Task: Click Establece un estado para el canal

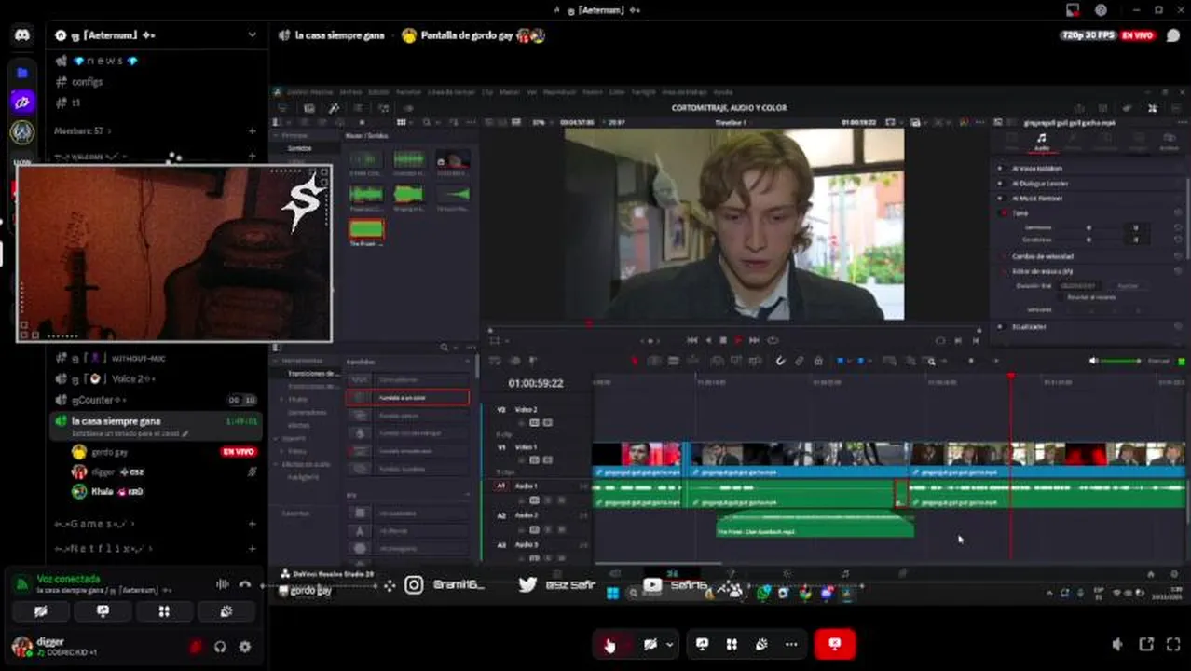Action: pyautogui.click(x=130, y=433)
